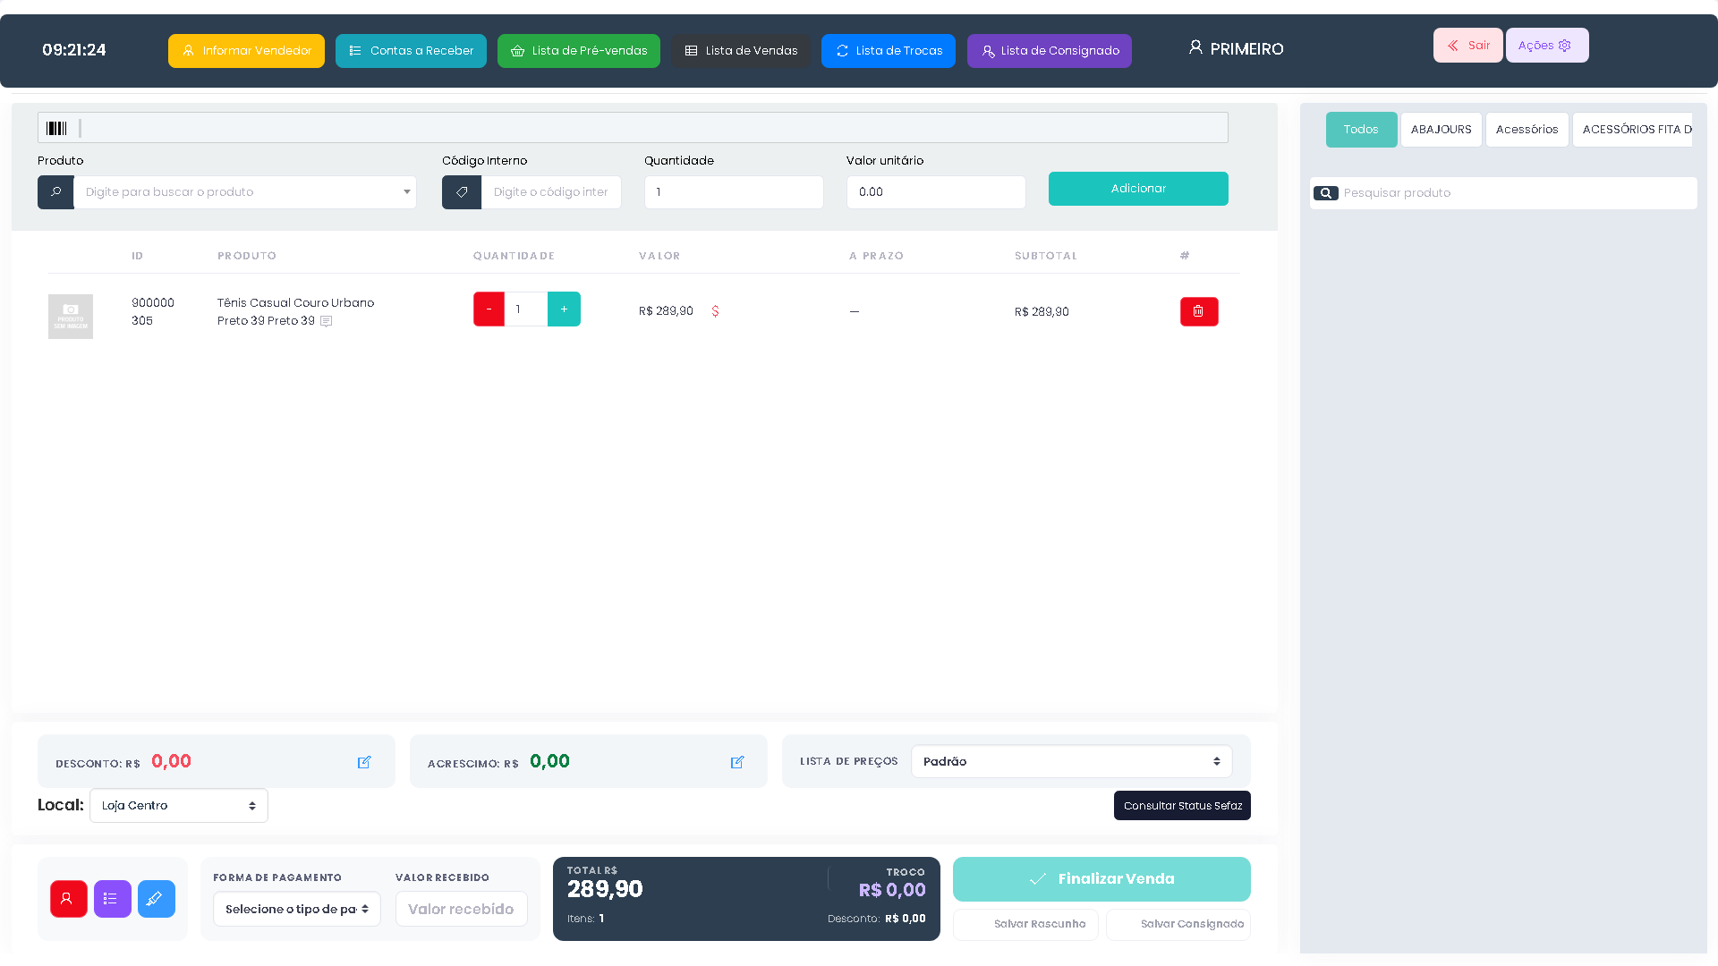
Task: Open Lista de Pré-vendas
Action: [x=579, y=51]
